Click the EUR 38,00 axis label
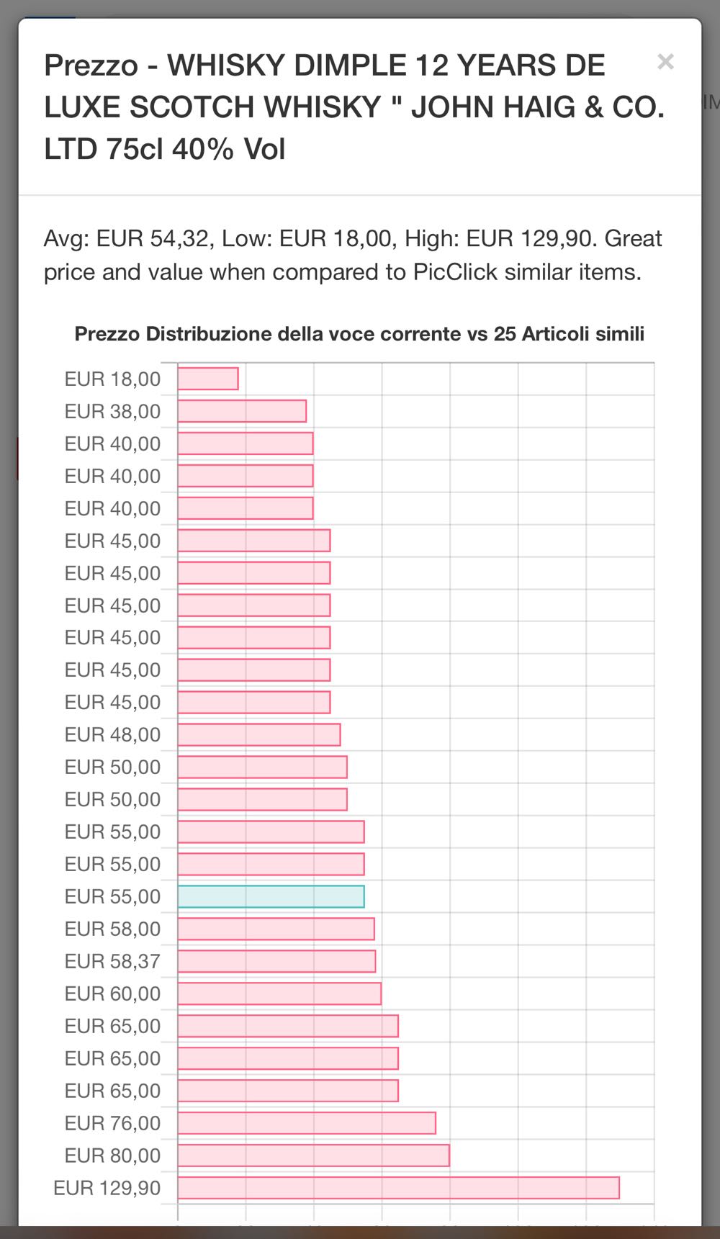The height and width of the screenshot is (1239, 720). point(112,411)
